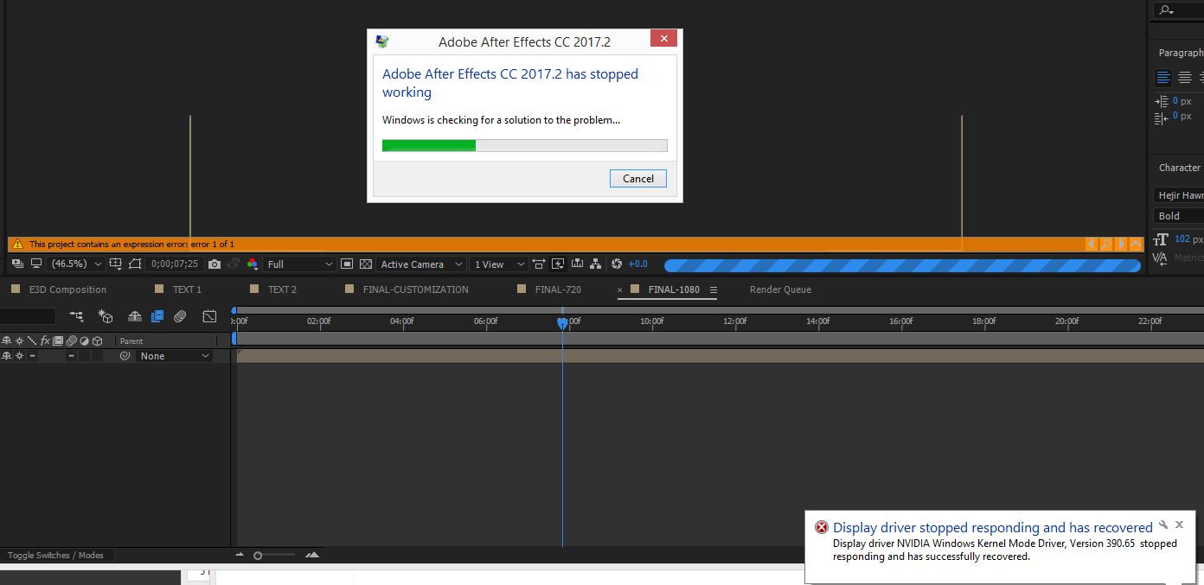1204x585 pixels.
Task: Open the Bold font style dropdown
Action: 1179,216
